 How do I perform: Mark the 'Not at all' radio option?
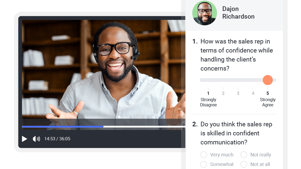tap(244, 164)
